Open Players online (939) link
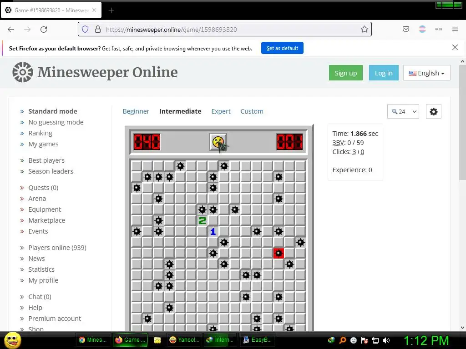This screenshot has width=466, height=349. click(57, 248)
